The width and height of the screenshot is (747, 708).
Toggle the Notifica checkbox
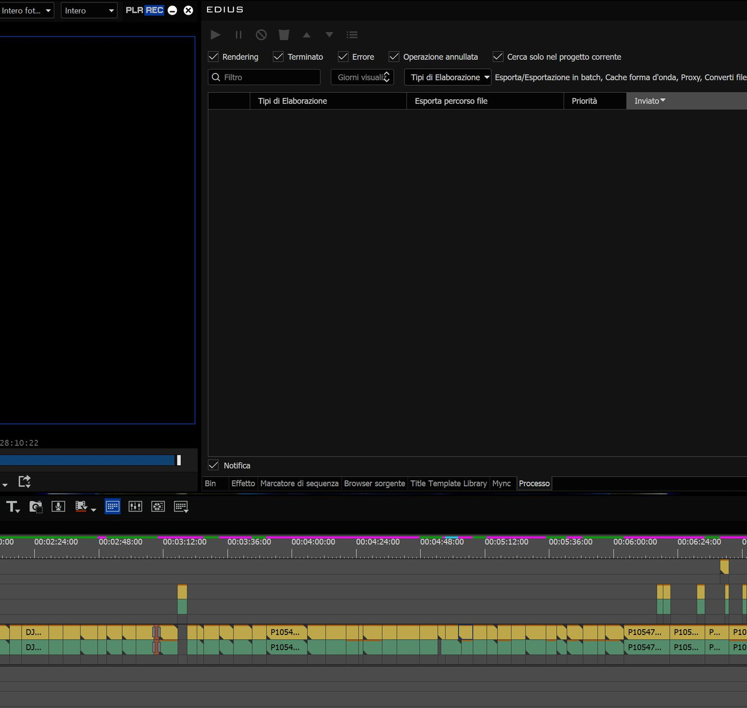click(x=214, y=465)
